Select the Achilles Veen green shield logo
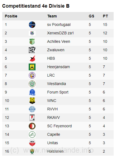 click(32, 41)
